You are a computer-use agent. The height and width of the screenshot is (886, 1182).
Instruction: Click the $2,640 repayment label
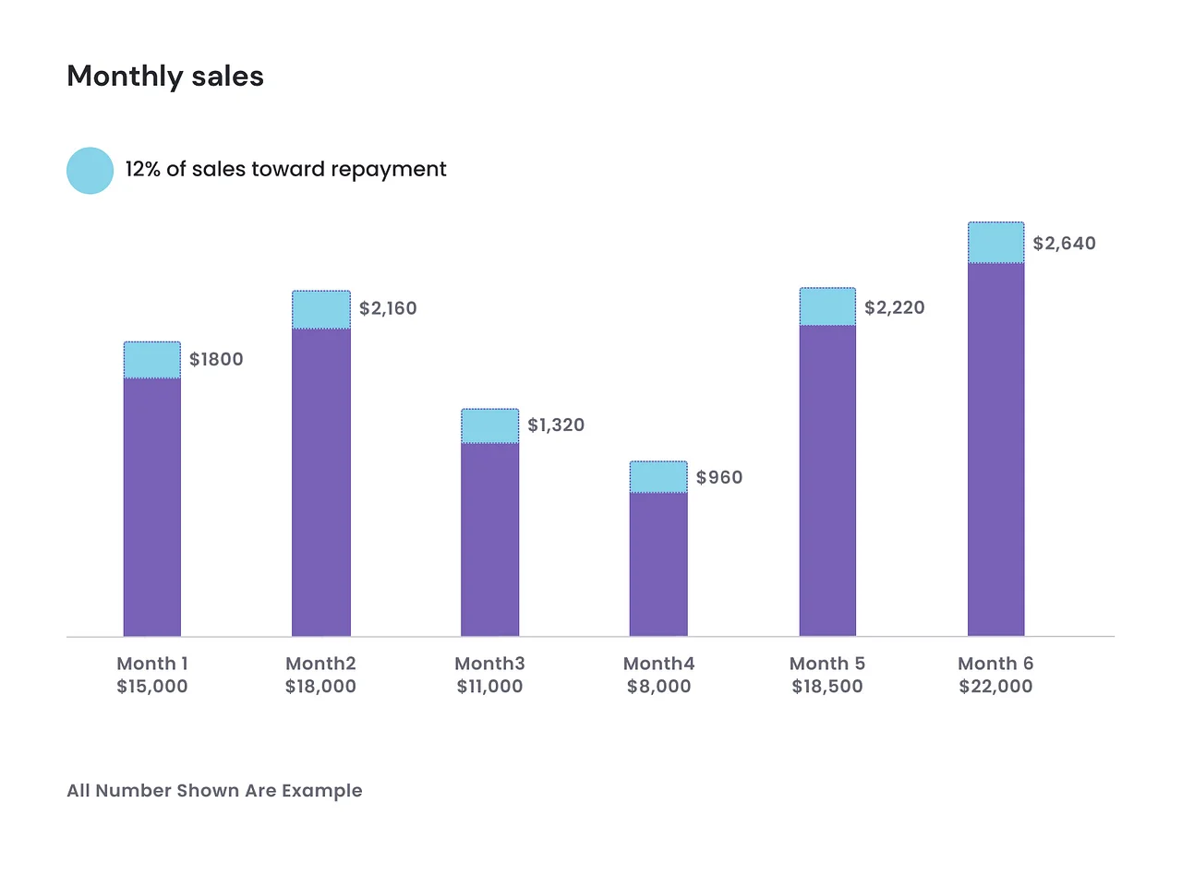point(1064,243)
